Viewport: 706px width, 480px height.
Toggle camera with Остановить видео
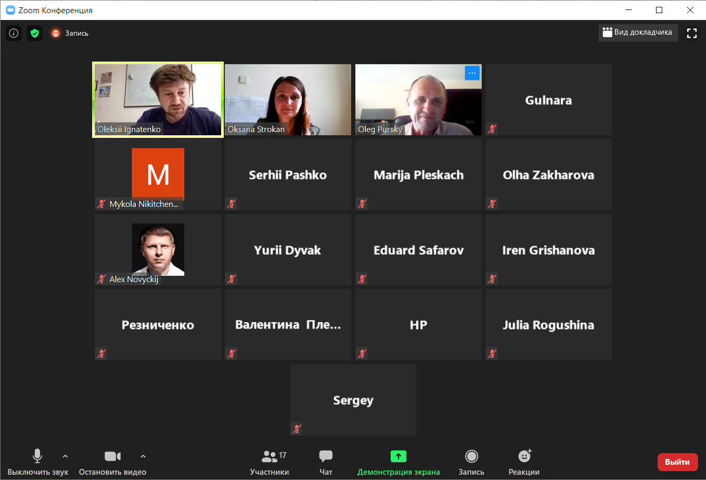[x=113, y=463]
